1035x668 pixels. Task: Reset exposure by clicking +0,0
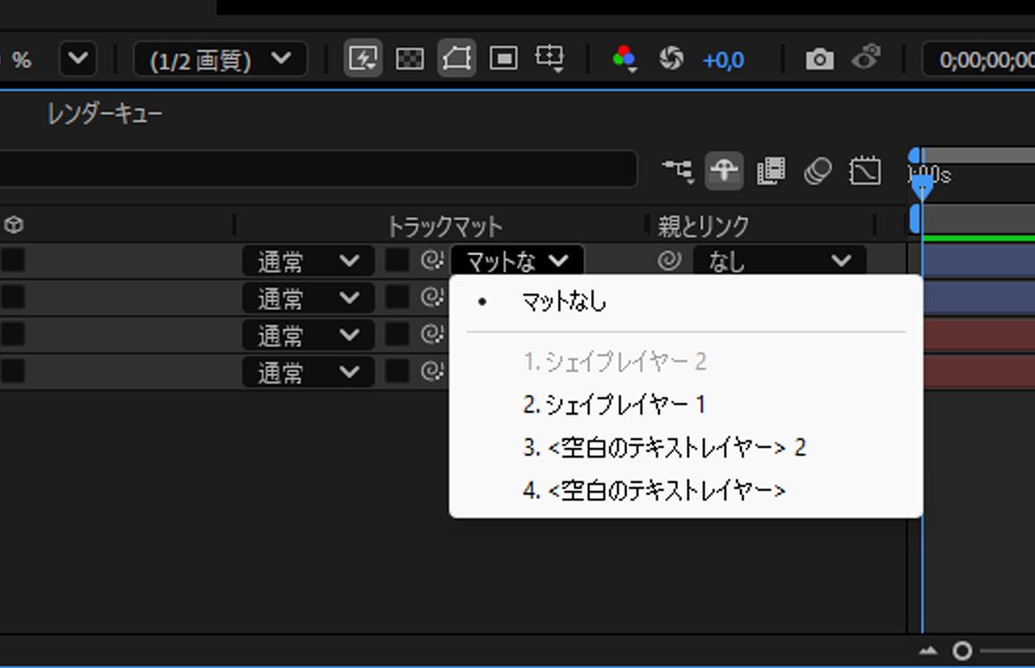(x=723, y=59)
